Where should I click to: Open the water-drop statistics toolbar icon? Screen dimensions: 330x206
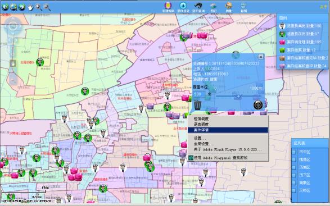[183, 6]
